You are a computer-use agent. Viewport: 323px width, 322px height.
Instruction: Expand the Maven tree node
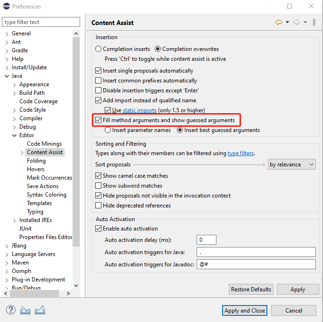pyautogui.click(x=7, y=263)
